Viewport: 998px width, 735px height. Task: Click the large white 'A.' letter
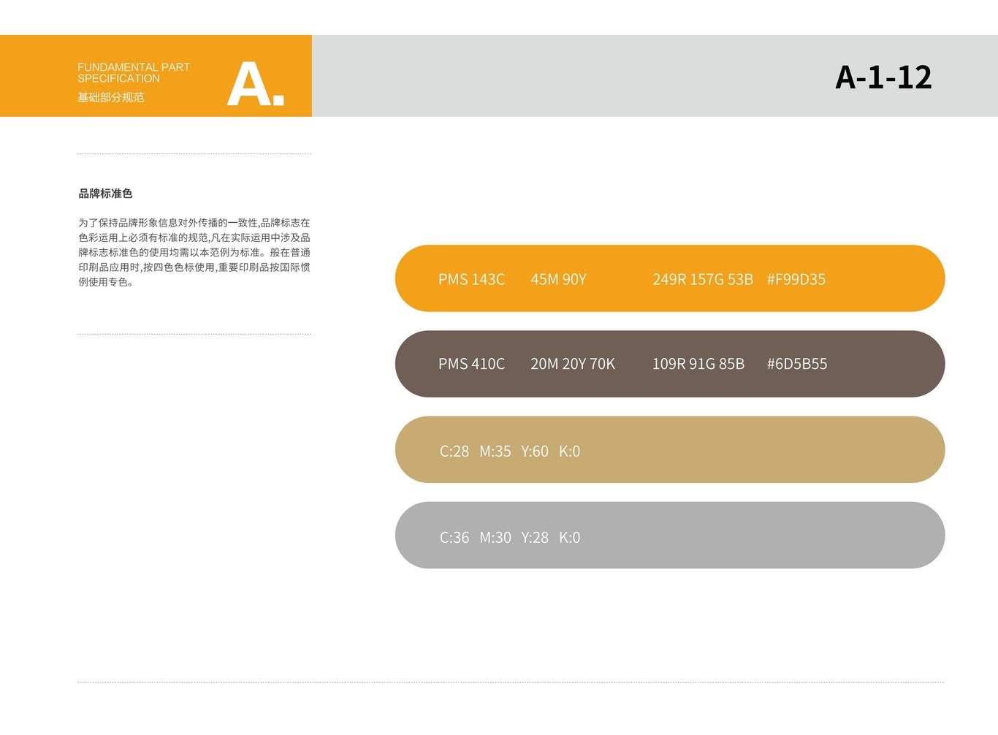(255, 84)
